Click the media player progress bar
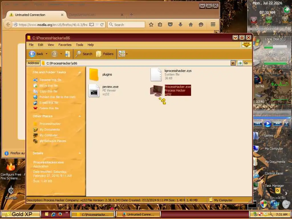 (x=272, y=118)
